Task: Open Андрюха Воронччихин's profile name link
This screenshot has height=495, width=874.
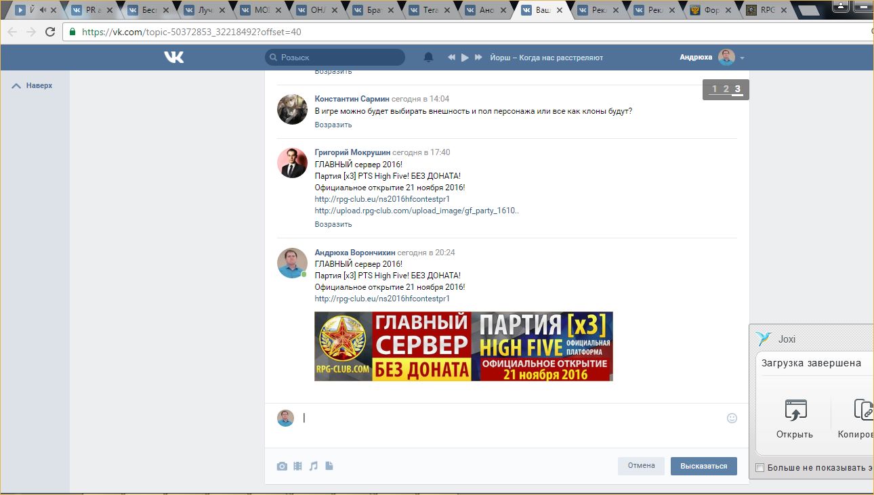Action: pyautogui.click(x=355, y=253)
